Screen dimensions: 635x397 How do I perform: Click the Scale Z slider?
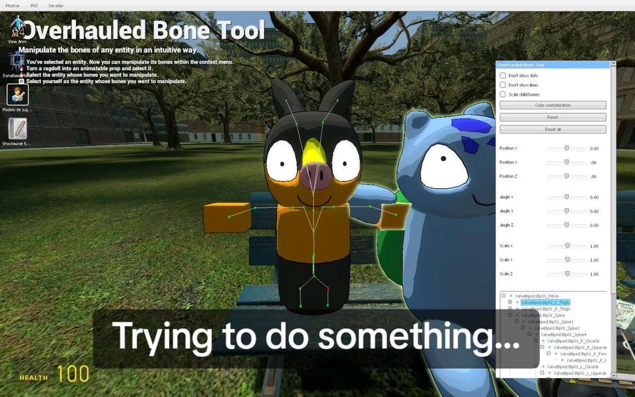[566, 274]
